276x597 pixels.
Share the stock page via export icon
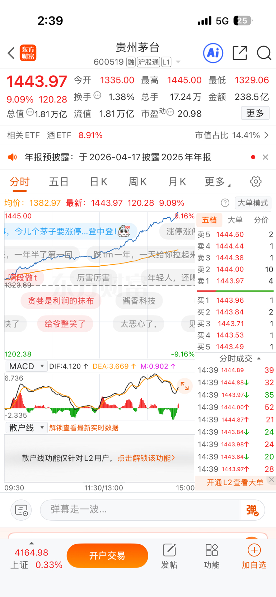(240, 53)
